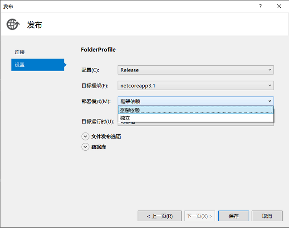This screenshot has height=228, width=289.
Task: Close the 发布 dialog window
Action: pos(279,6)
